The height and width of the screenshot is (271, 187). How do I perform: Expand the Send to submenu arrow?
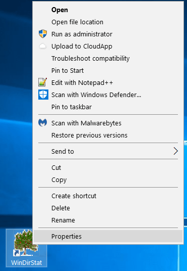pyautogui.click(x=175, y=151)
